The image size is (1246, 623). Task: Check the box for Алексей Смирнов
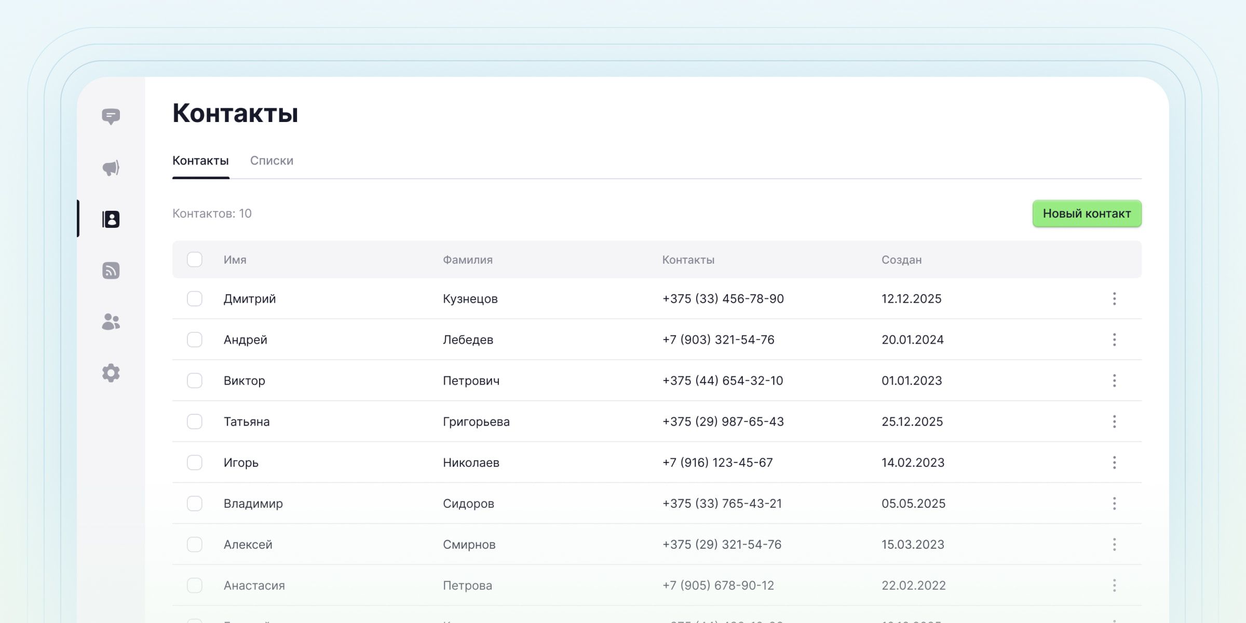[195, 545]
